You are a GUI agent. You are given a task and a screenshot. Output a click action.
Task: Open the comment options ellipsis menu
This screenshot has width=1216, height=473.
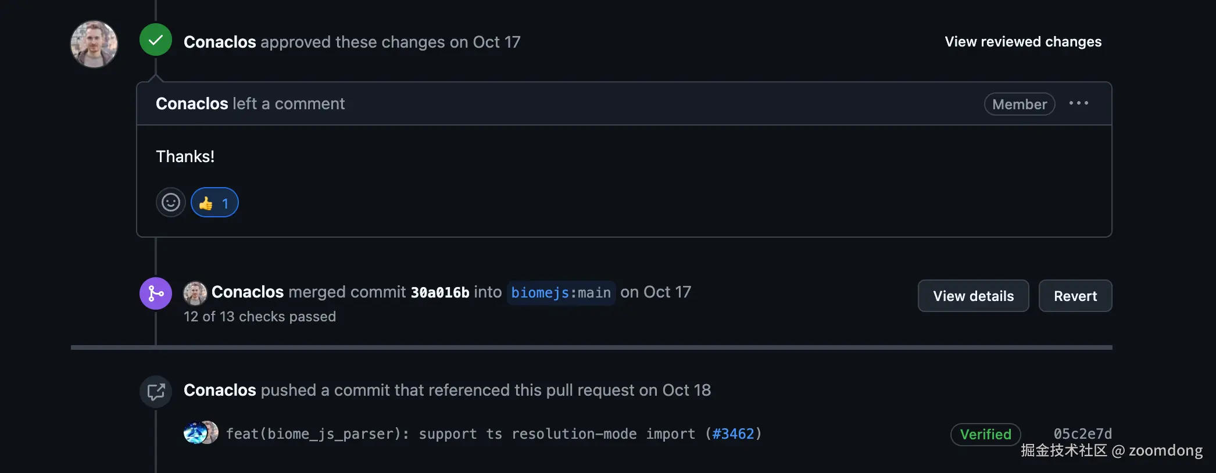[x=1078, y=103]
